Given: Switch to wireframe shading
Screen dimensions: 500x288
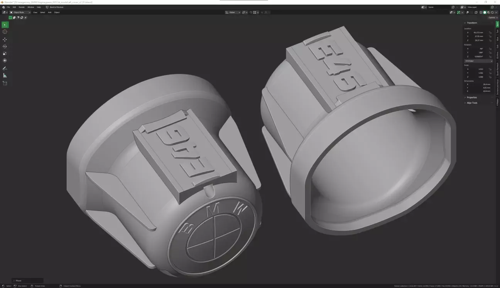Looking at the screenshot, I should (x=481, y=12).
